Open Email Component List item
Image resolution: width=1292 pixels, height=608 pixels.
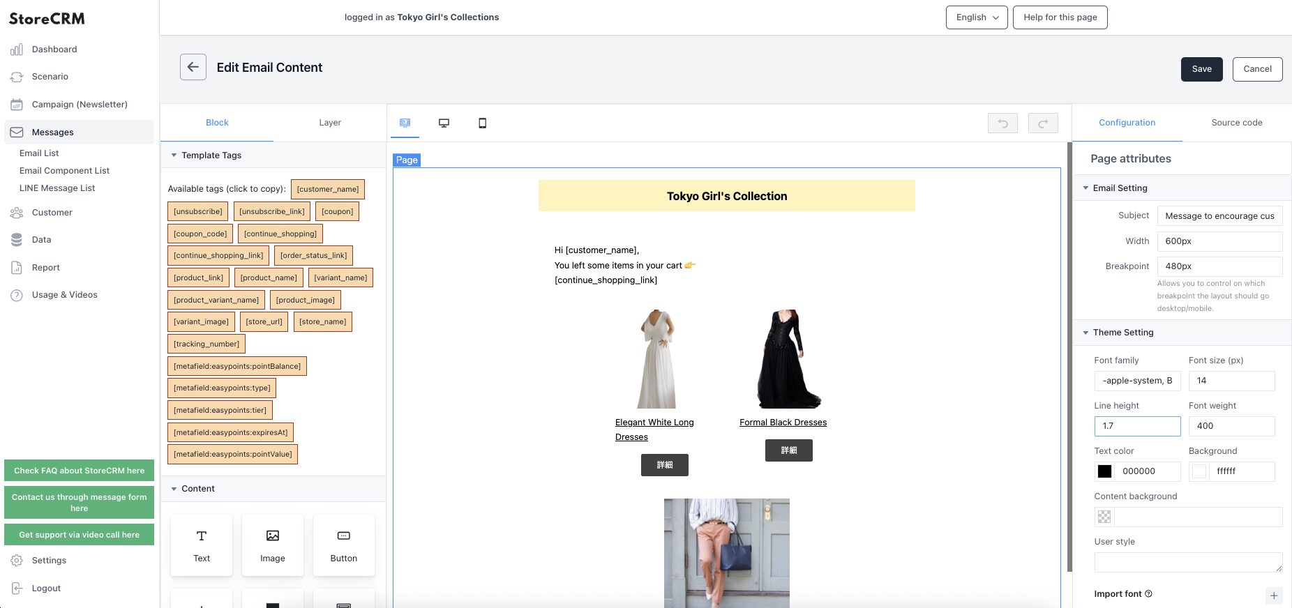pyautogui.click(x=64, y=171)
